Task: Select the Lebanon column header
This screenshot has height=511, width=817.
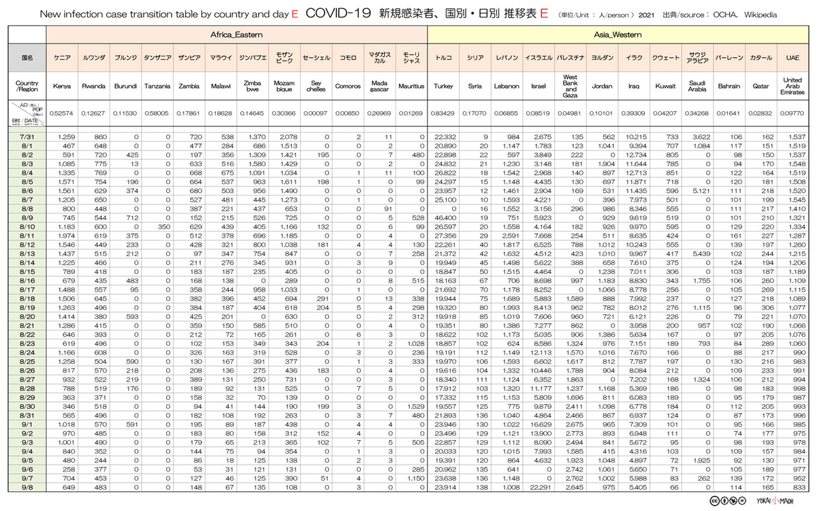Action: pyautogui.click(x=507, y=87)
